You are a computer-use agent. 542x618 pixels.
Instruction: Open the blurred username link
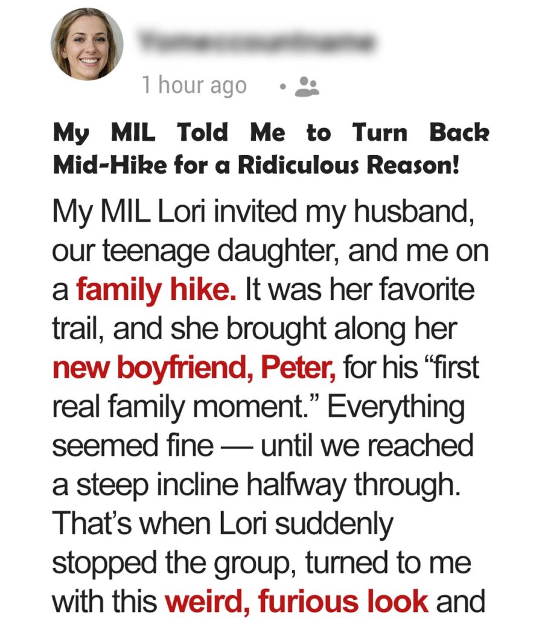257,40
